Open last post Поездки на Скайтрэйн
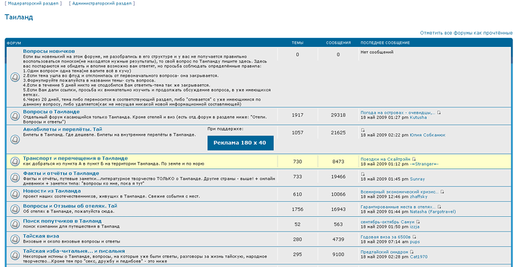Viewport: 515px width, 267px height. (385, 160)
